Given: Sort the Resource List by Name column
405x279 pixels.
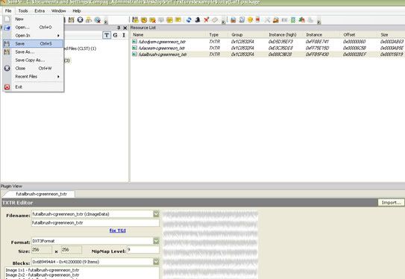Looking at the screenshot, I should (x=169, y=34).
